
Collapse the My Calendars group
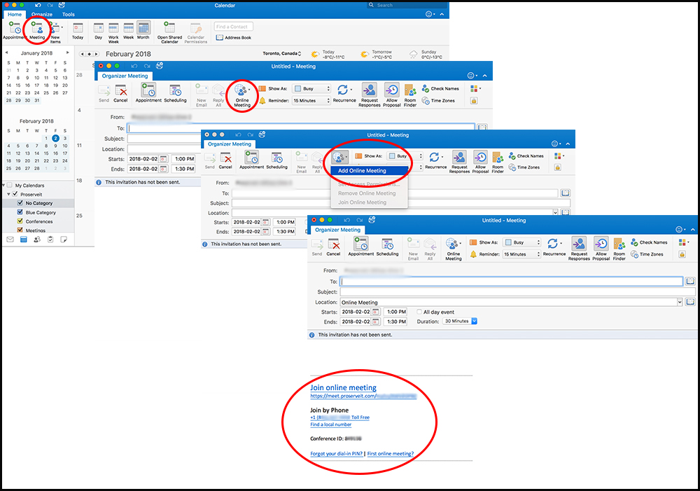coord(3,185)
